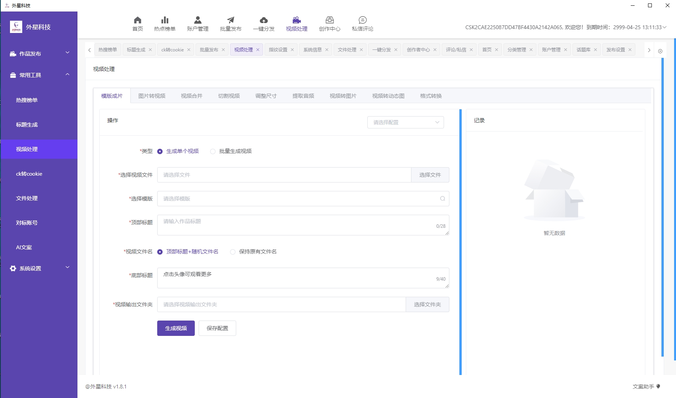Viewport: 676px width, 398px height.
Task: Expand the 系统设置 sidebar section
Action: point(39,268)
